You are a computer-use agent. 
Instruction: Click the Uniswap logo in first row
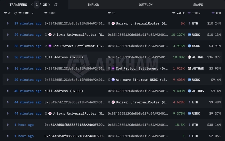pyautogui.click(x=113, y=23)
